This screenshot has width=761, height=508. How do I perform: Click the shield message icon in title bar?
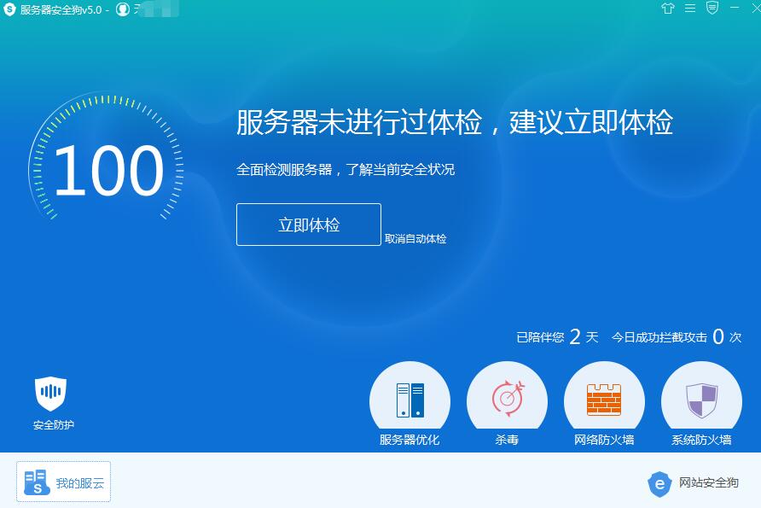click(712, 8)
